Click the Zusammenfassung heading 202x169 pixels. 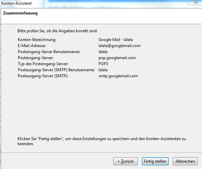(x=20, y=13)
